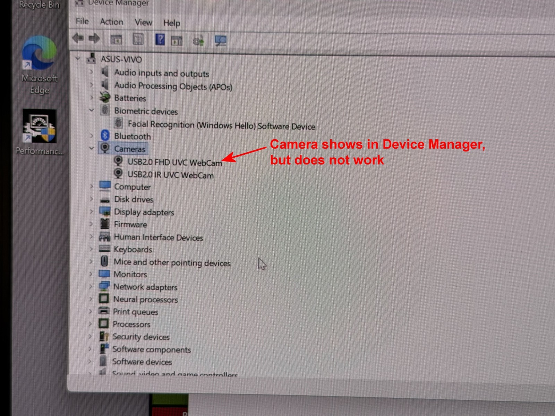Select the Display adapters icon
Viewport: 555px width, 416px height.
point(105,211)
